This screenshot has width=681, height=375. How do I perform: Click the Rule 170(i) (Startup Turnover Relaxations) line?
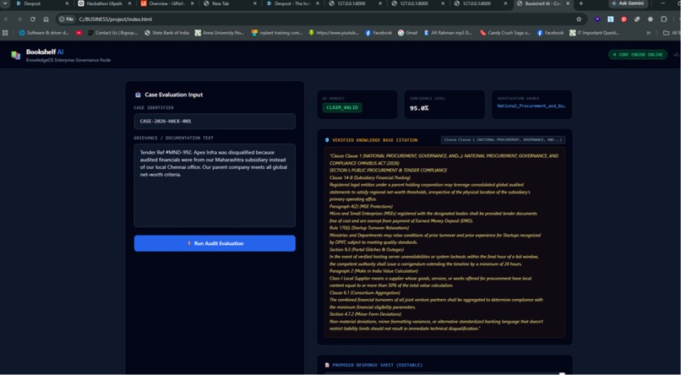point(368,228)
